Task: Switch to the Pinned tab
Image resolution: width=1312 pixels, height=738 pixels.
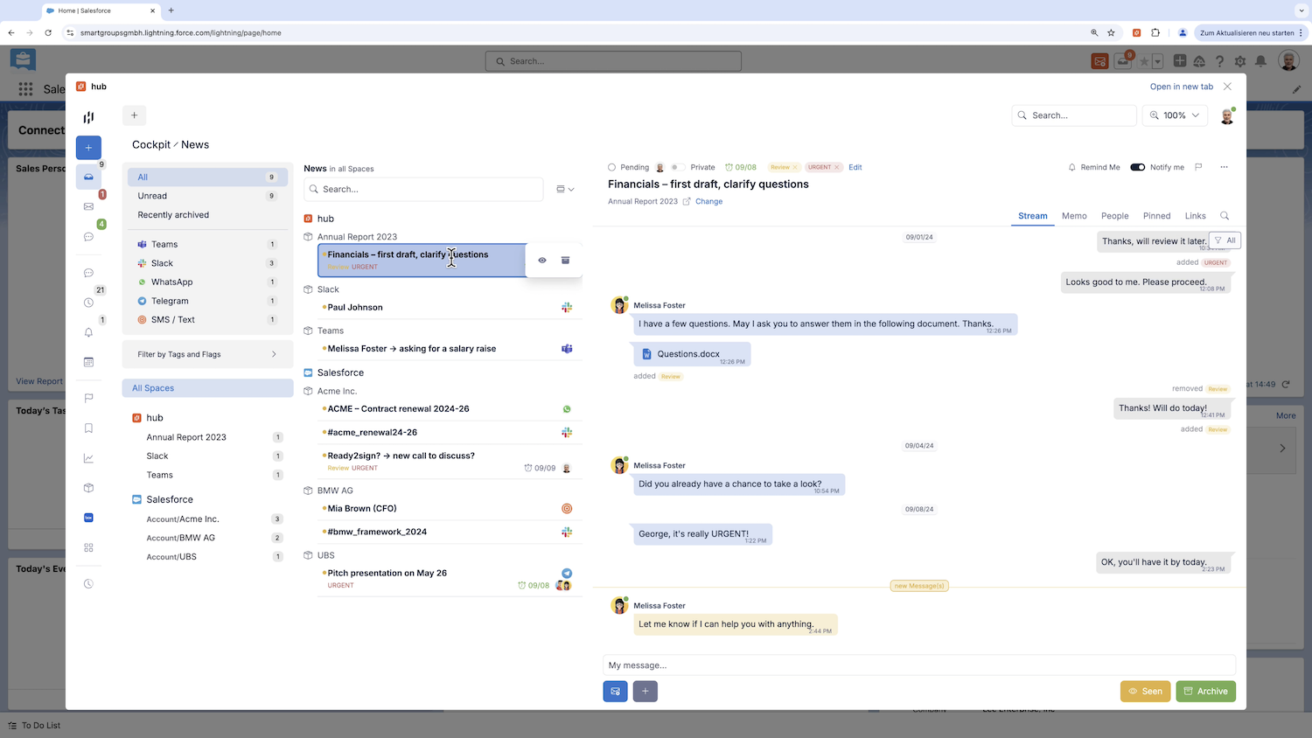Action: 1156,216
